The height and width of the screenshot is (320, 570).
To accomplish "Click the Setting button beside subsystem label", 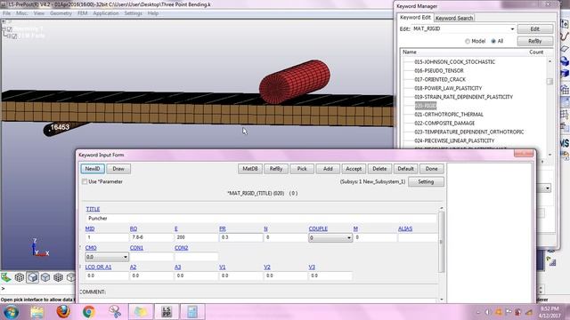I will (426, 181).
